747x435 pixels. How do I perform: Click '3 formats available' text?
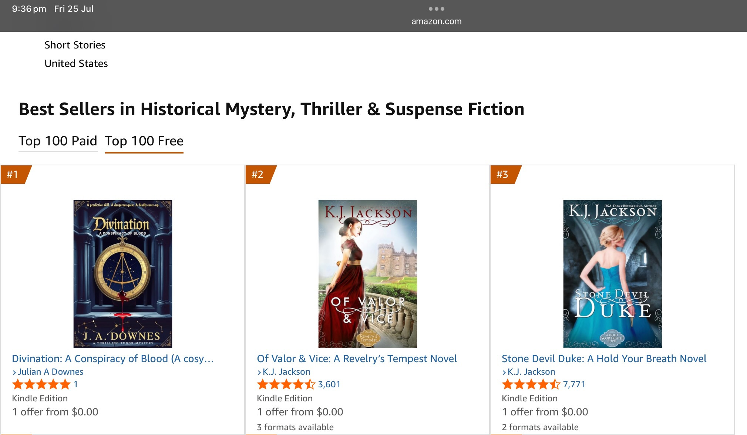295,427
